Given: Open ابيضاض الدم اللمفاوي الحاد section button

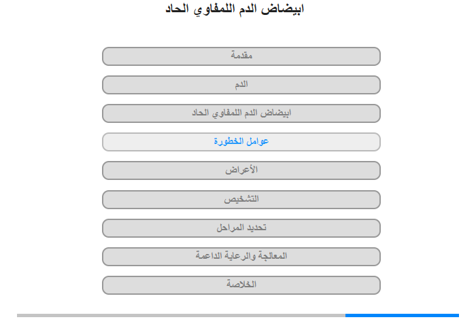Looking at the screenshot, I should tap(241, 113).
